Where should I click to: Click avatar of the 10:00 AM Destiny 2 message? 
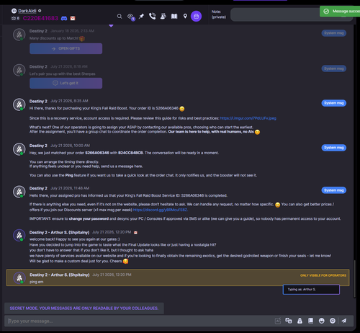(19, 149)
